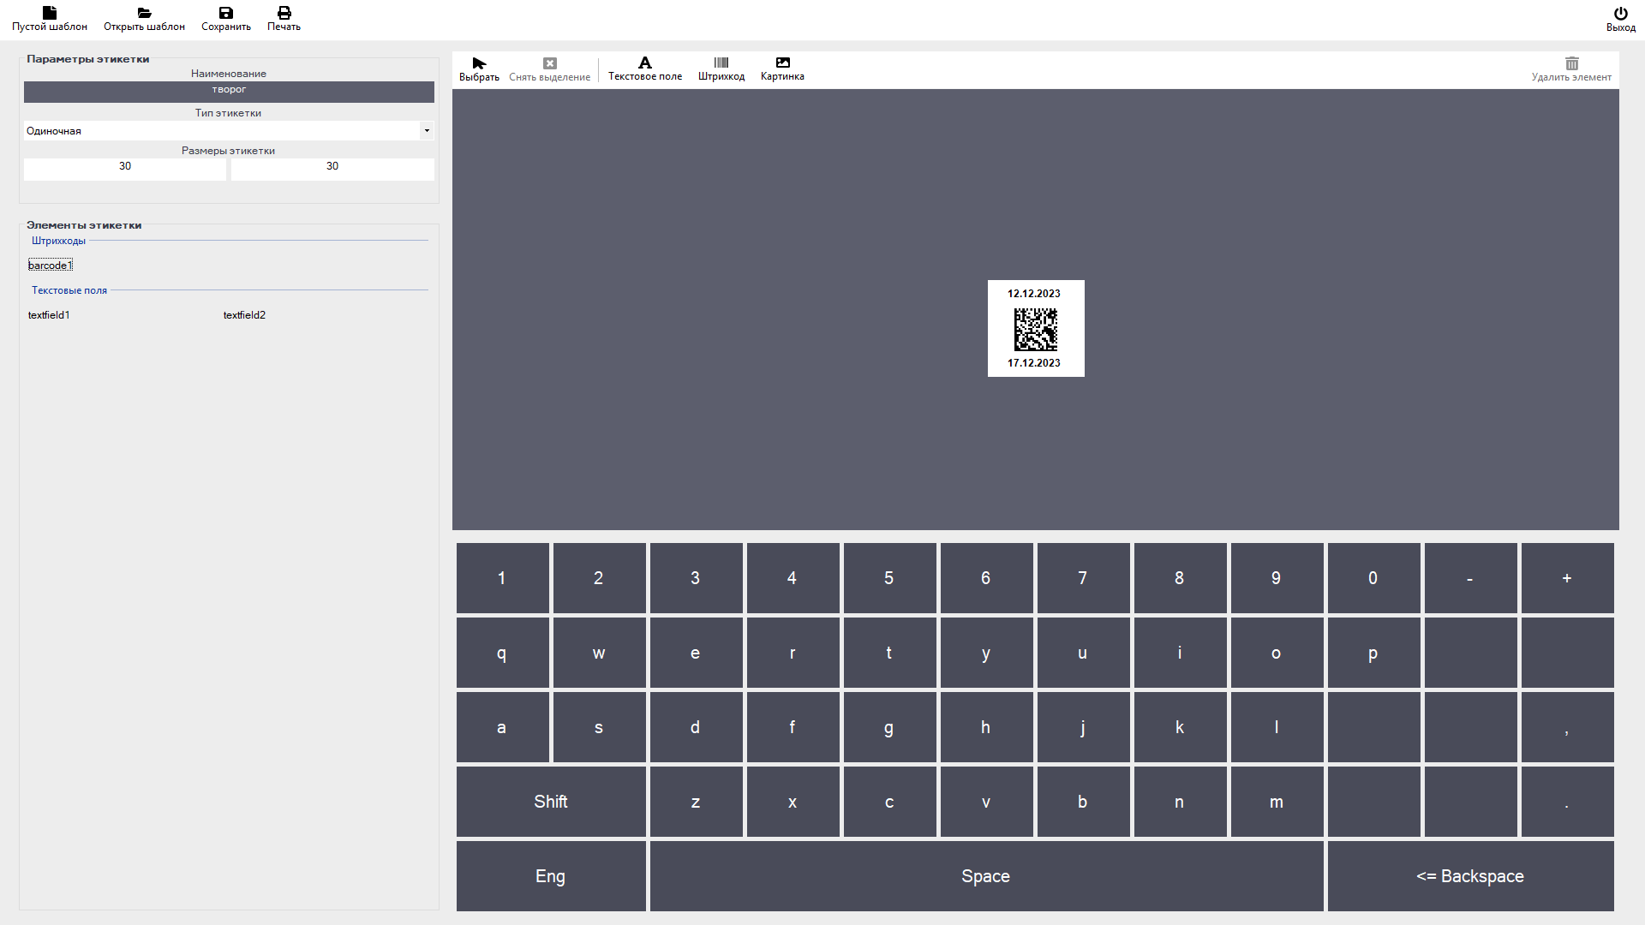The image size is (1645, 925).
Task: Tap the j key on the keyboard
Action: [x=1084, y=727]
